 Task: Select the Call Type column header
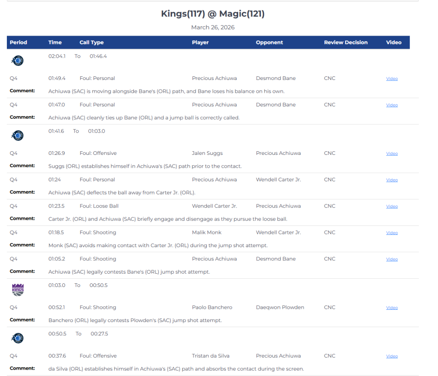[x=91, y=42]
